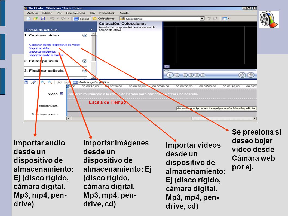288x216 pixels.
Task: Click the Importar vídeo link
Action: (40, 48)
